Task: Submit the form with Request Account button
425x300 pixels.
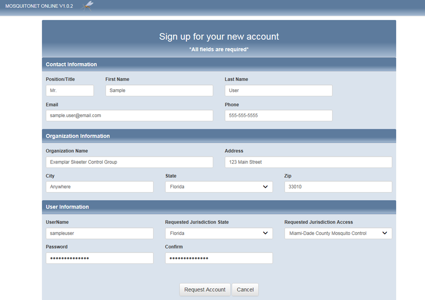Action: pyautogui.click(x=205, y=290)
